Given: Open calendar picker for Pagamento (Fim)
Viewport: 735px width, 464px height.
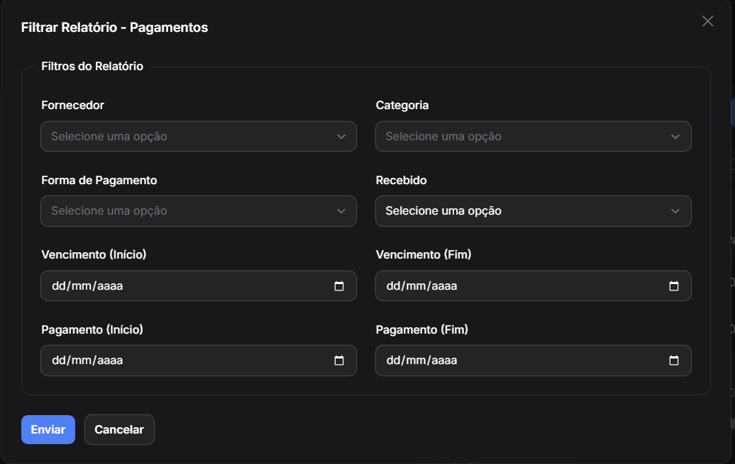Looking at the screenshot, I should click(673, 361).
